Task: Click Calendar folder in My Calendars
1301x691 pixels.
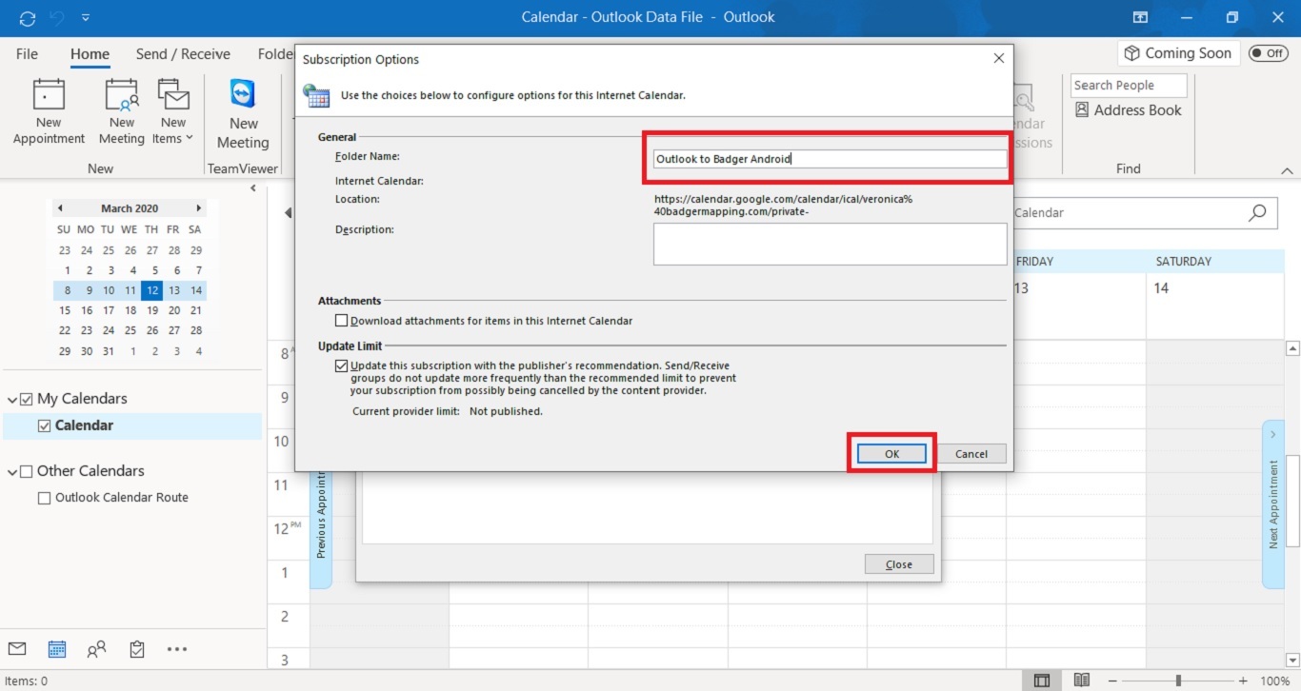Action: point(84,425)
